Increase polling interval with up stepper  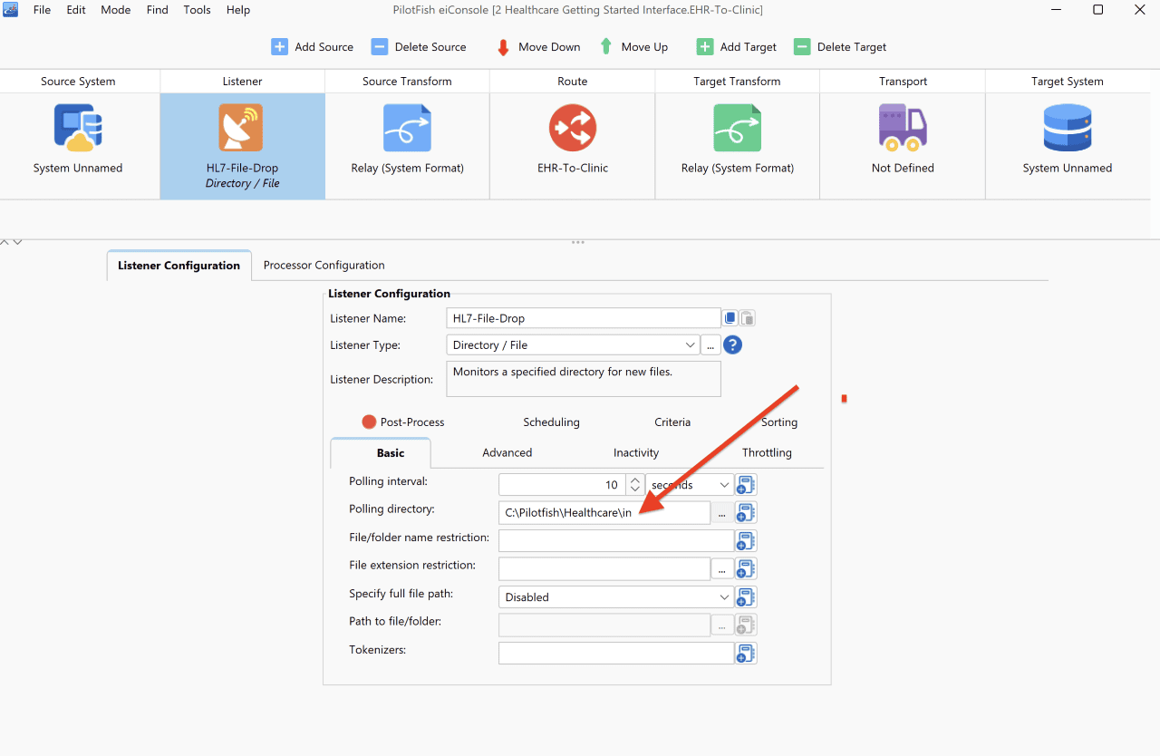click(635, 480)
